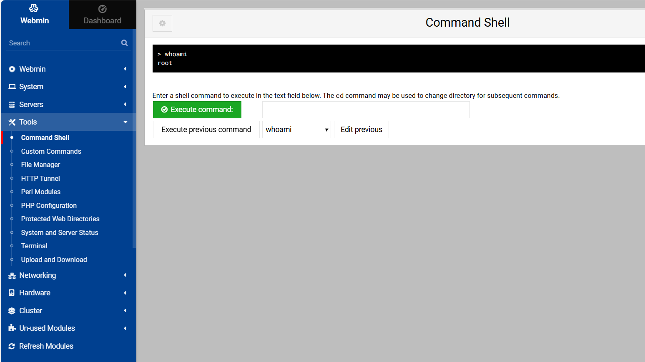Open Protected Web Directories item
Image resolution: width=645 pixels, height=362 pixels.
coord(60,219)
